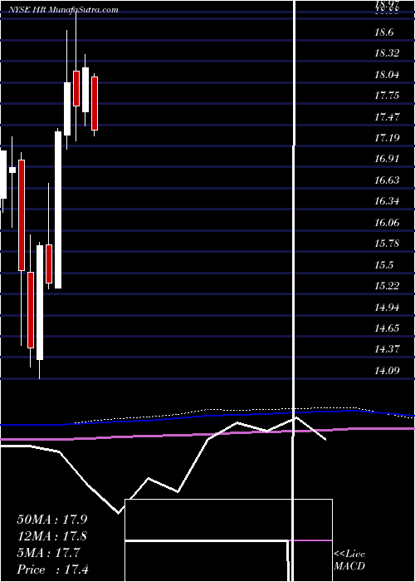Viewport: 415px width, 582px height.
Task: Select the long red candlestick falling from 16.91
Action: pos(22,215)
